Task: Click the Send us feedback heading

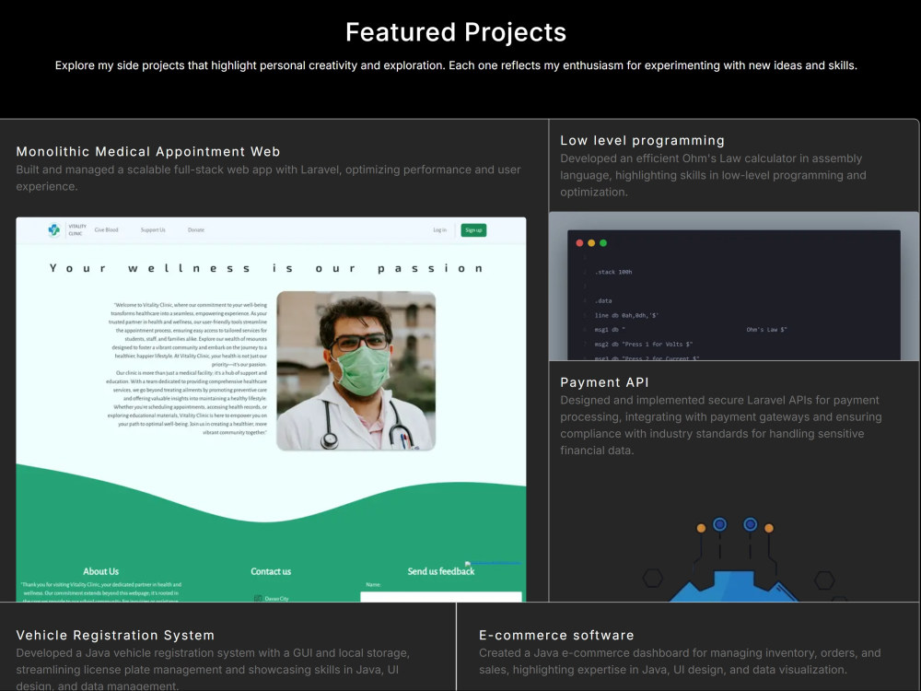Action: pyautogui.click(x=441, y=571)
